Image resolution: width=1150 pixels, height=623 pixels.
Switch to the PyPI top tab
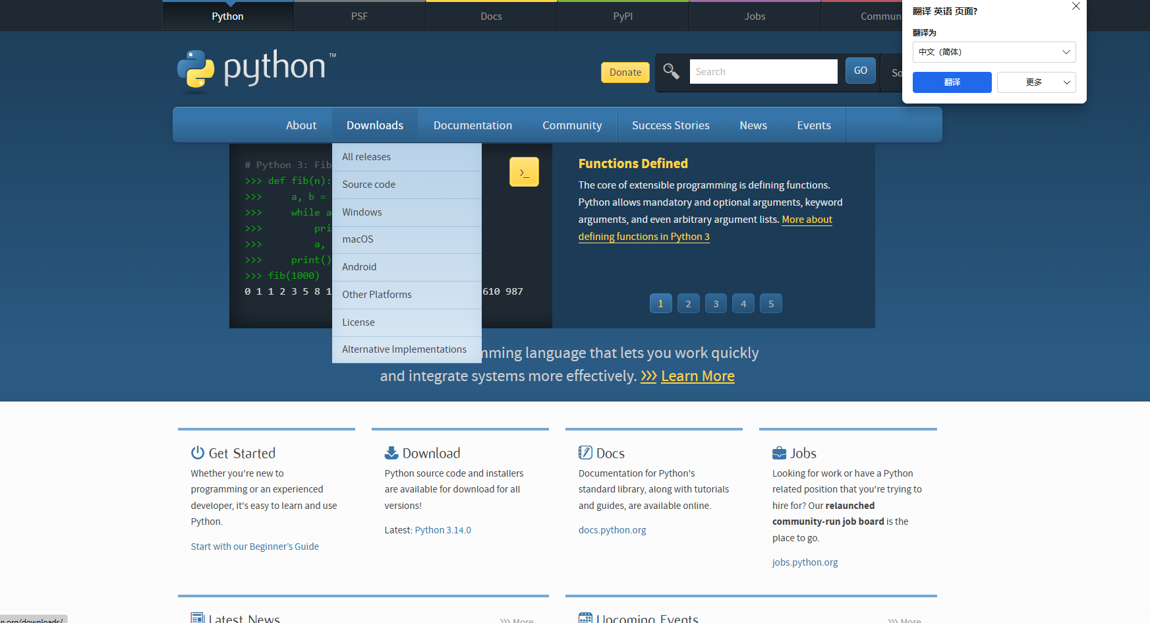(x=623, y=16)
